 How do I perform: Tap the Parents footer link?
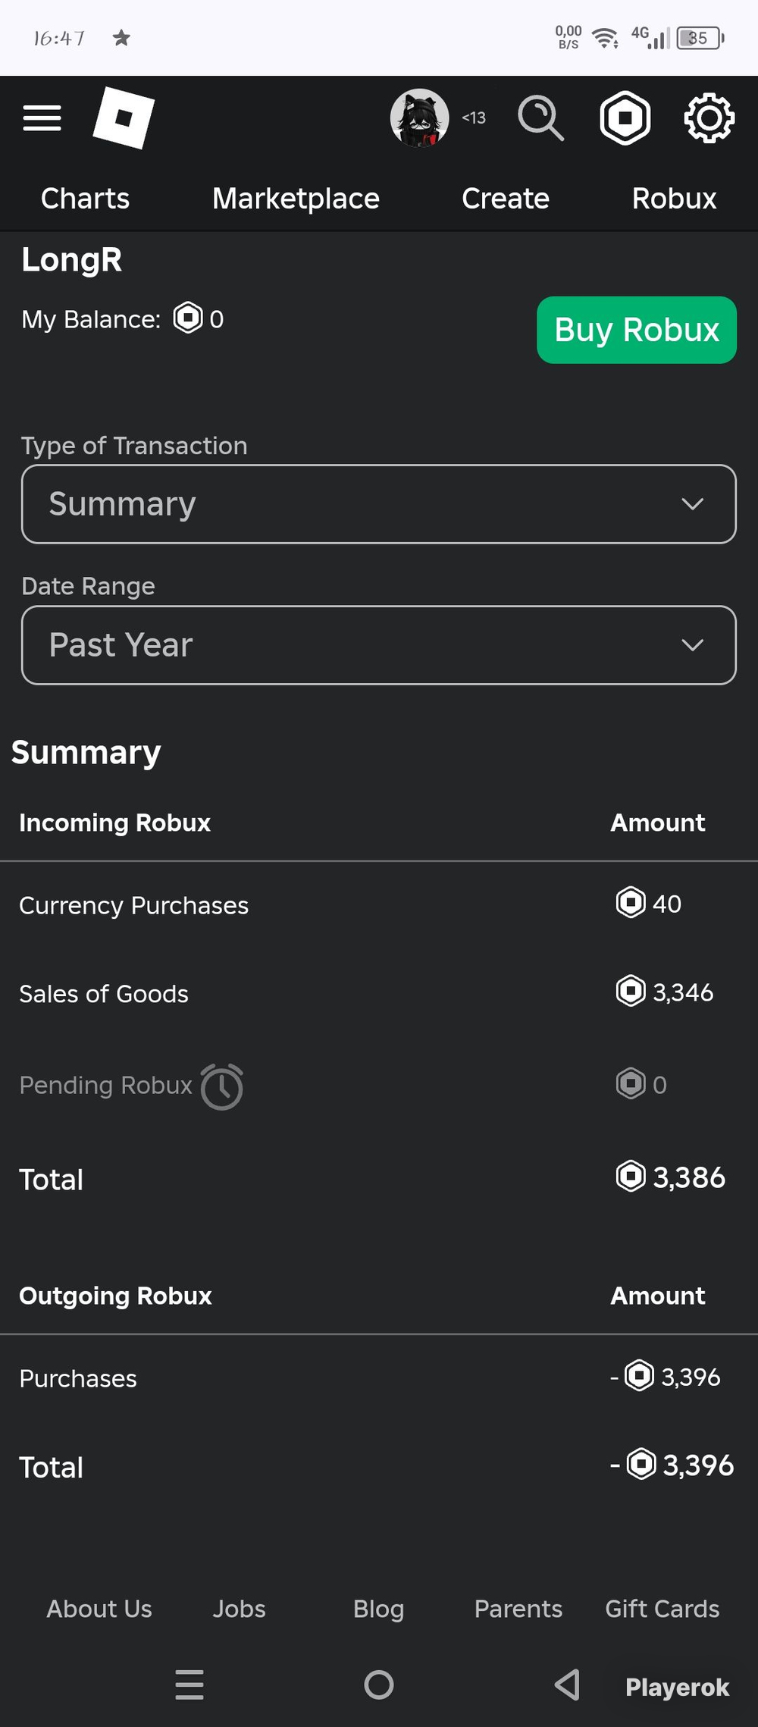[x=518, y=1608]
